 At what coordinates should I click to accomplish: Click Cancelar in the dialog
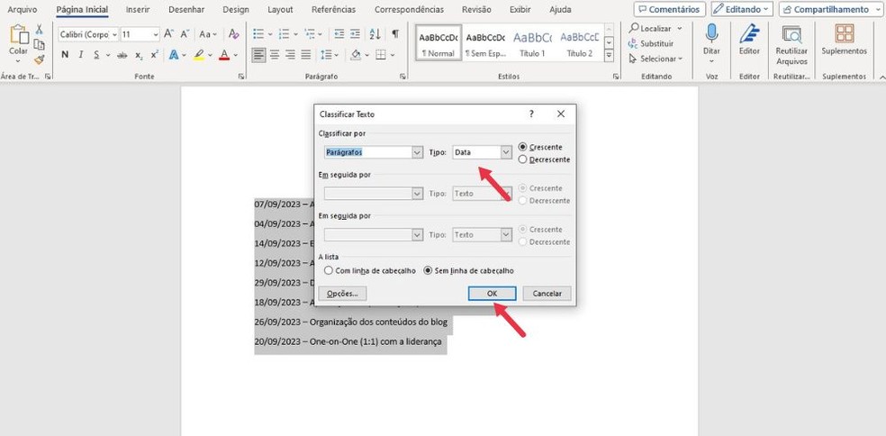point(547,294)
